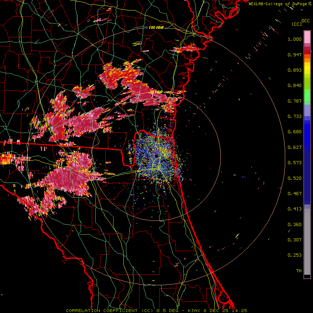Click the 0.467 legend value
The height and width of the screenshot is (313, 313).
[295, 194]
